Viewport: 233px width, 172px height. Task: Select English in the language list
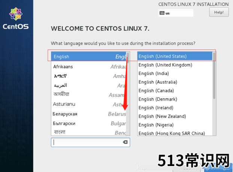point(89,56)
